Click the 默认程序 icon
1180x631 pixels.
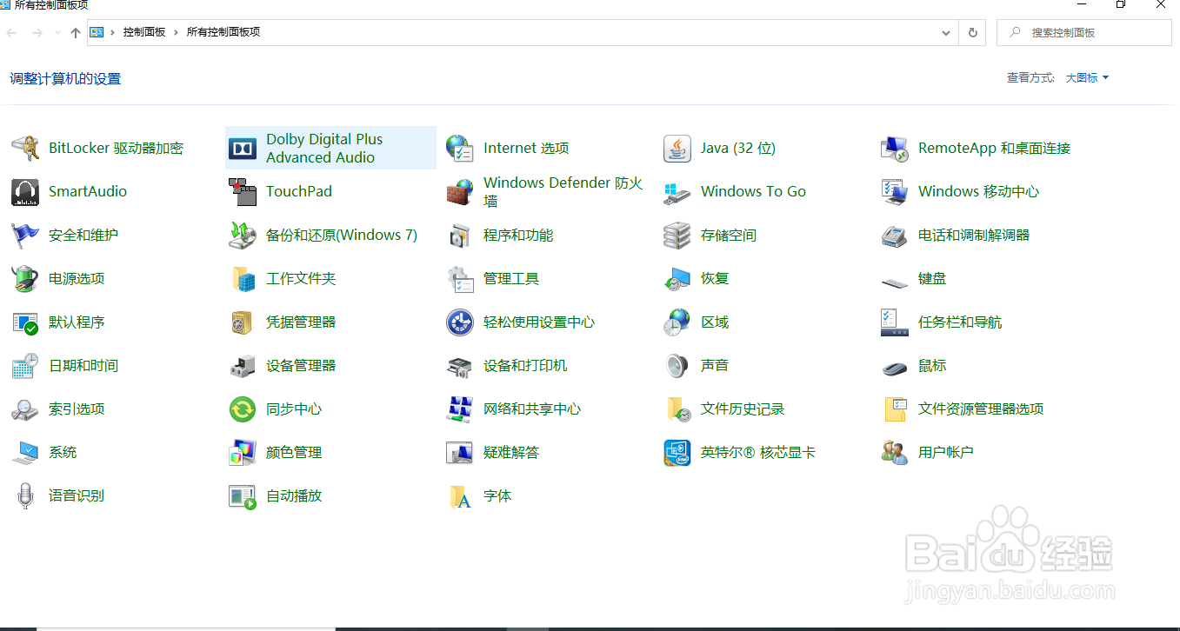click(x=25, y=322)
